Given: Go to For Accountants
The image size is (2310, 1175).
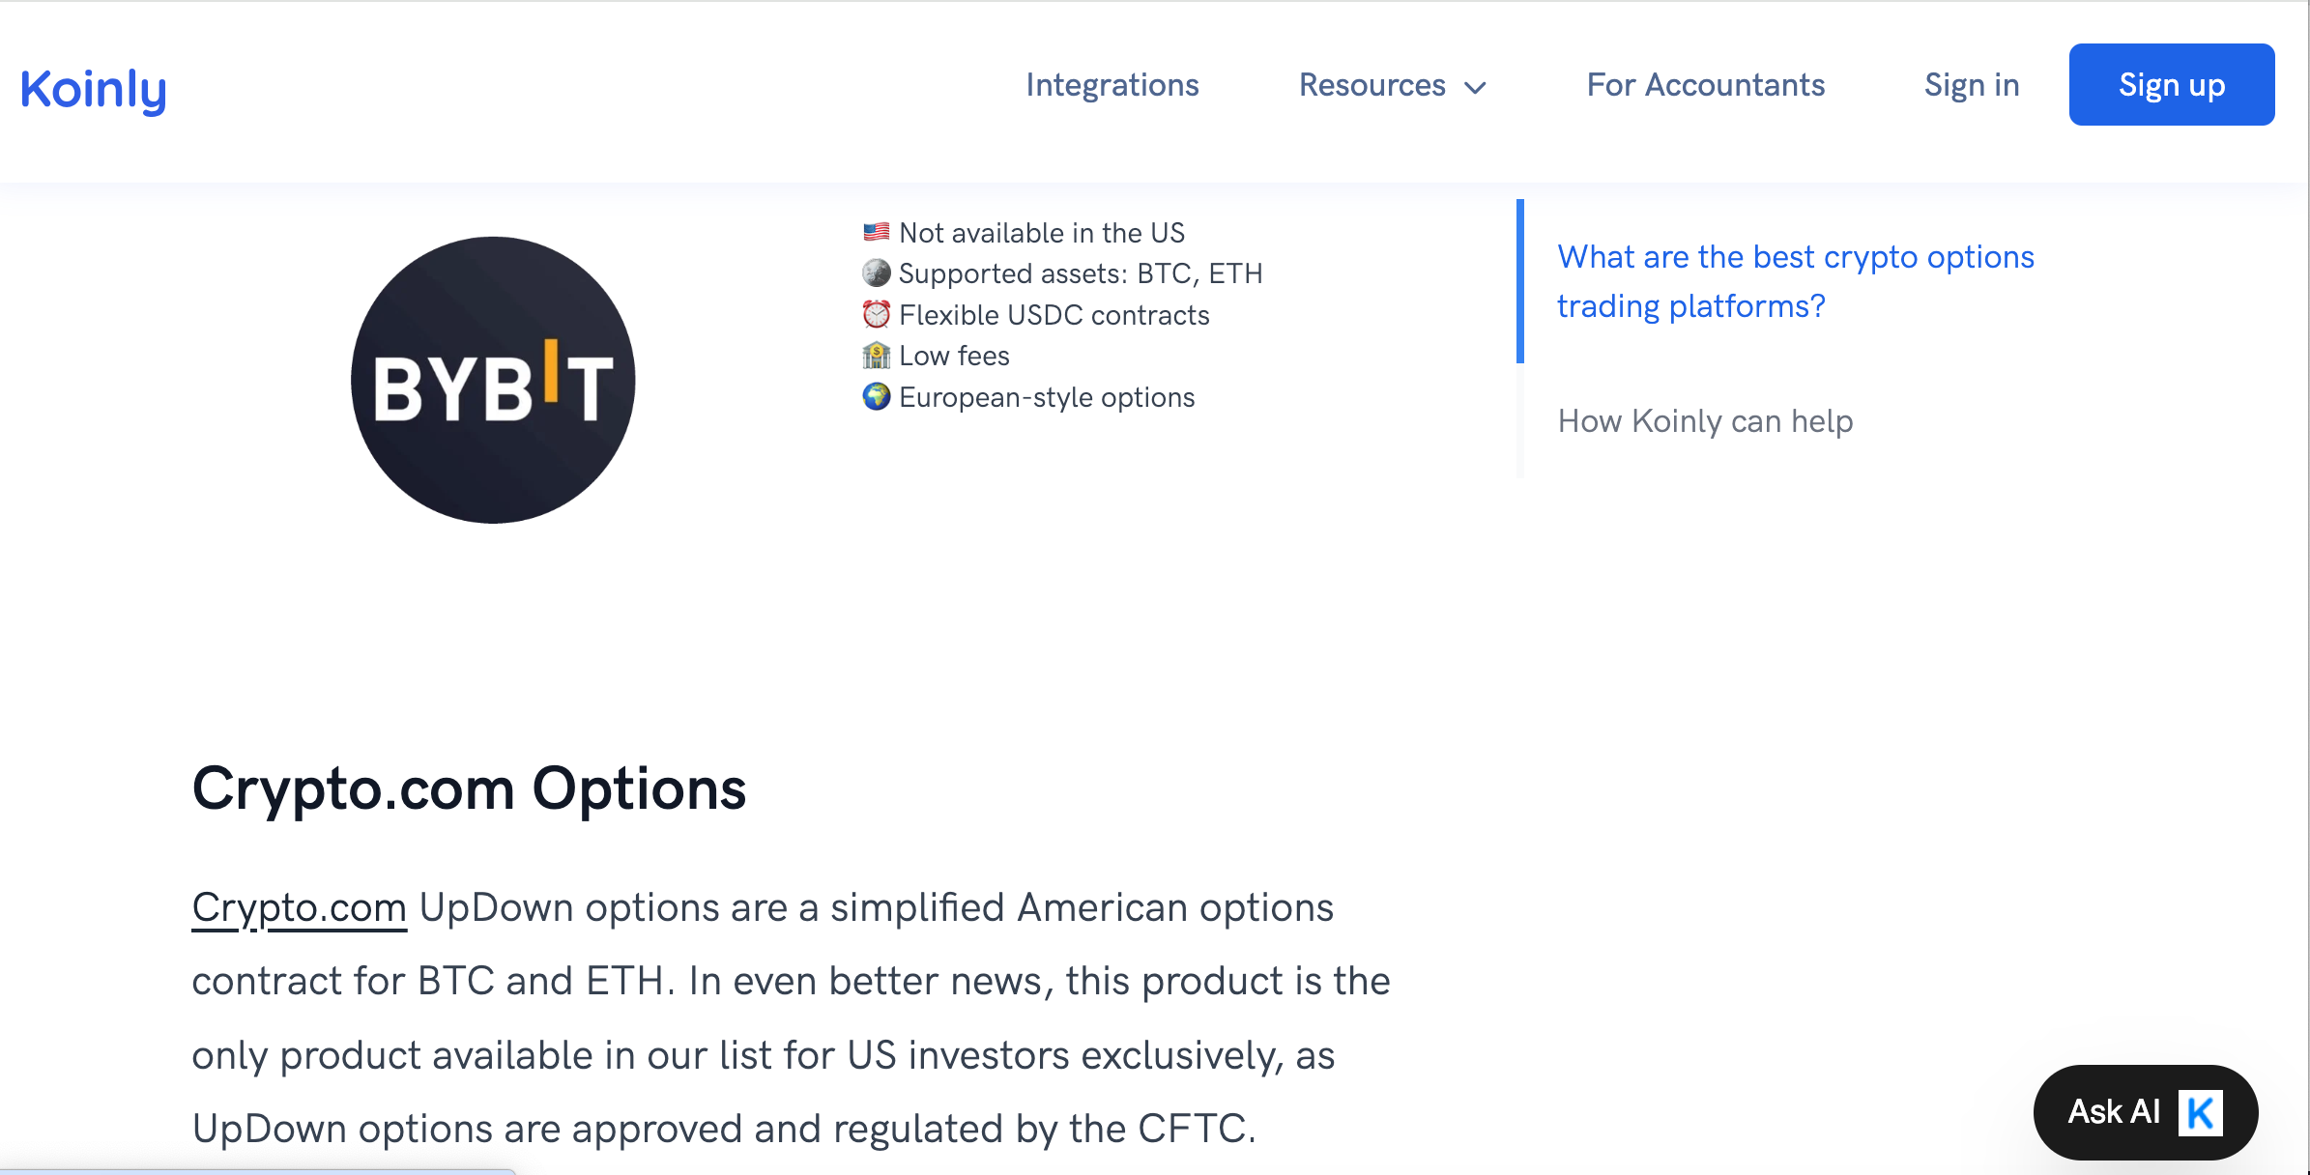Looking at the screenshot, I should point(1706,85).
